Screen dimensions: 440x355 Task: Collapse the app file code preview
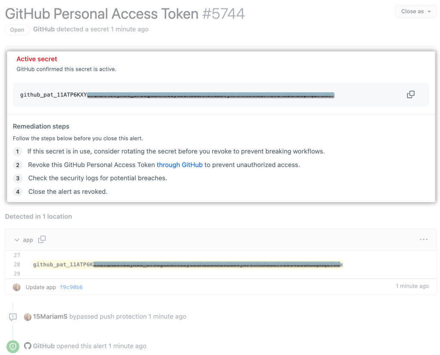click(16, 239)
